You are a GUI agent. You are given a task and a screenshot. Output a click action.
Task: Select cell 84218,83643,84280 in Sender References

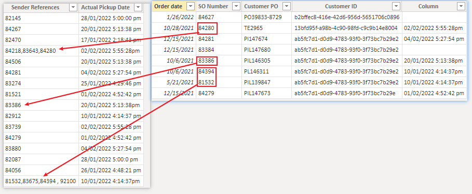tap(41, 51)
